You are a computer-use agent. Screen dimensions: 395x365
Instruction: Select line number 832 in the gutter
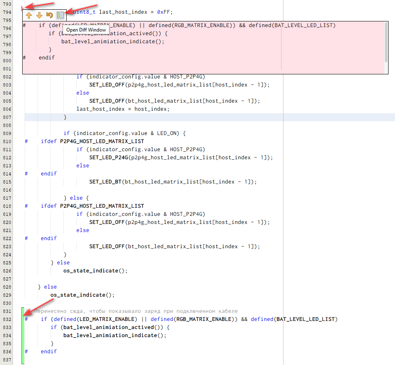point(6,319)
